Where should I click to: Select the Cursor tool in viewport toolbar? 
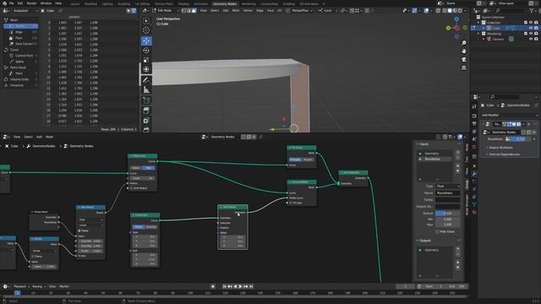(146, 30)
